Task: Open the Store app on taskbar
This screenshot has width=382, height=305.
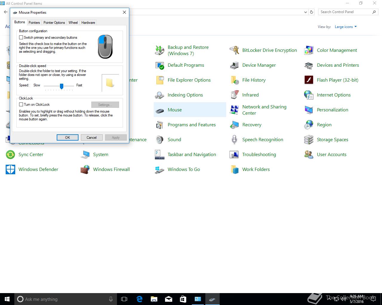Action: pos(183,299)
